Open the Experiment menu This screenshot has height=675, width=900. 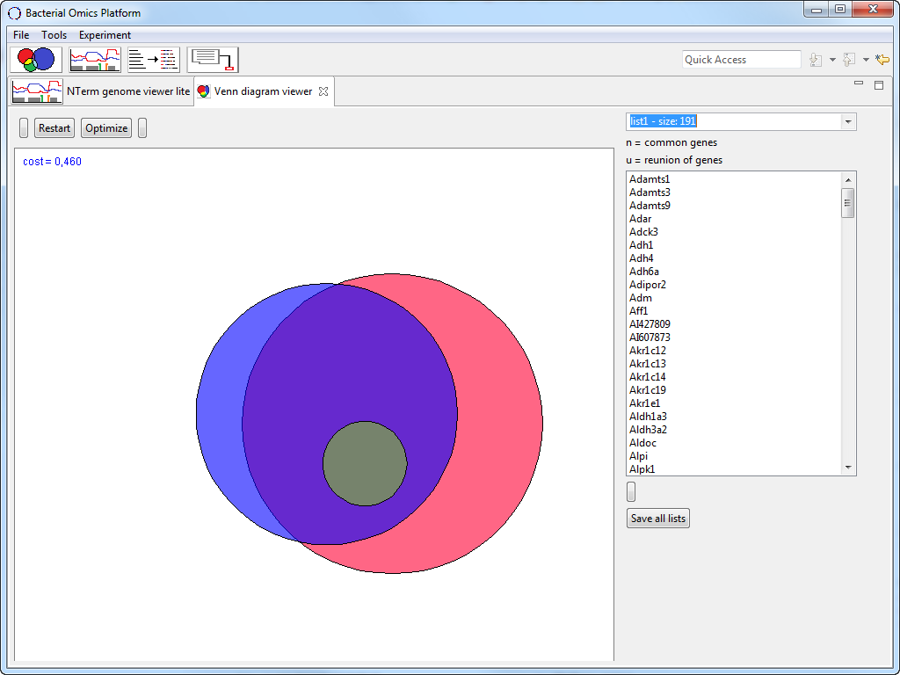[105, 35]
